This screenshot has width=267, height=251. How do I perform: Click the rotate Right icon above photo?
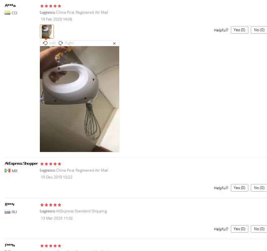61,43
